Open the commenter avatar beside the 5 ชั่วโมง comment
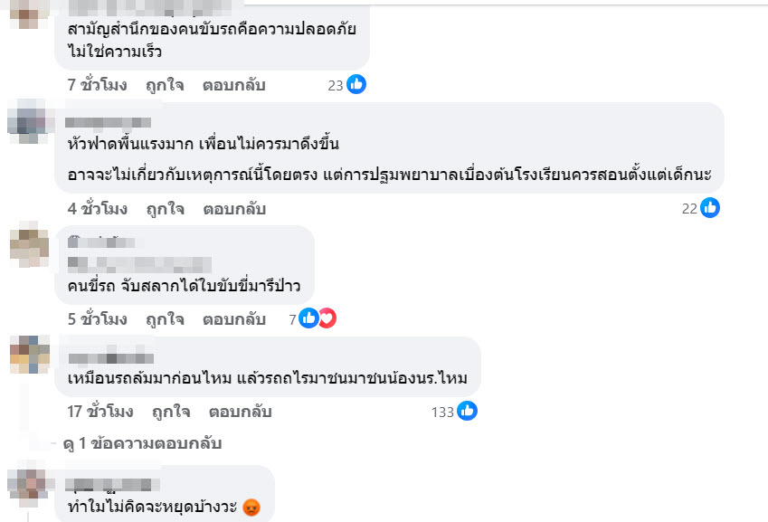The image size is (768, 522). tap(29, 244)
